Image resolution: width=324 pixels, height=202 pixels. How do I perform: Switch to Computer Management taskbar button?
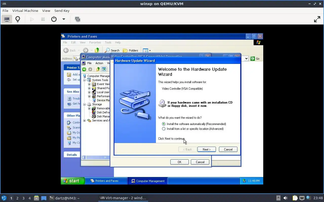148,181
